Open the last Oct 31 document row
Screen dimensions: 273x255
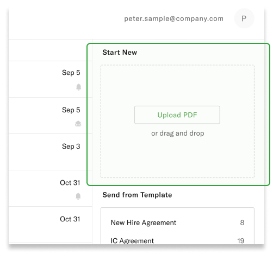(51, 225)
